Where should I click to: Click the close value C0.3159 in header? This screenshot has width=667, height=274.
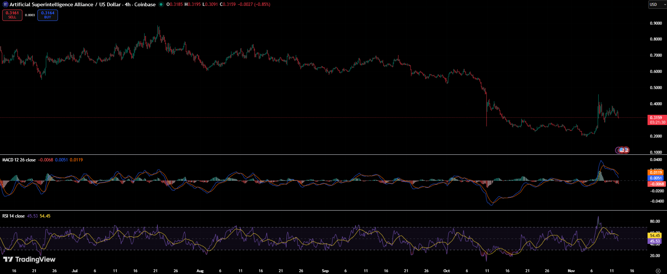pyautogui.click(x=228, y=4)
